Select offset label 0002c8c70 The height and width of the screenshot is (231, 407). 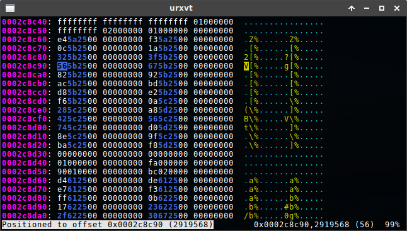point(25,48)
